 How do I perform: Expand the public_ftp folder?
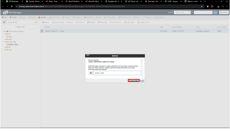tap(5, 42)
